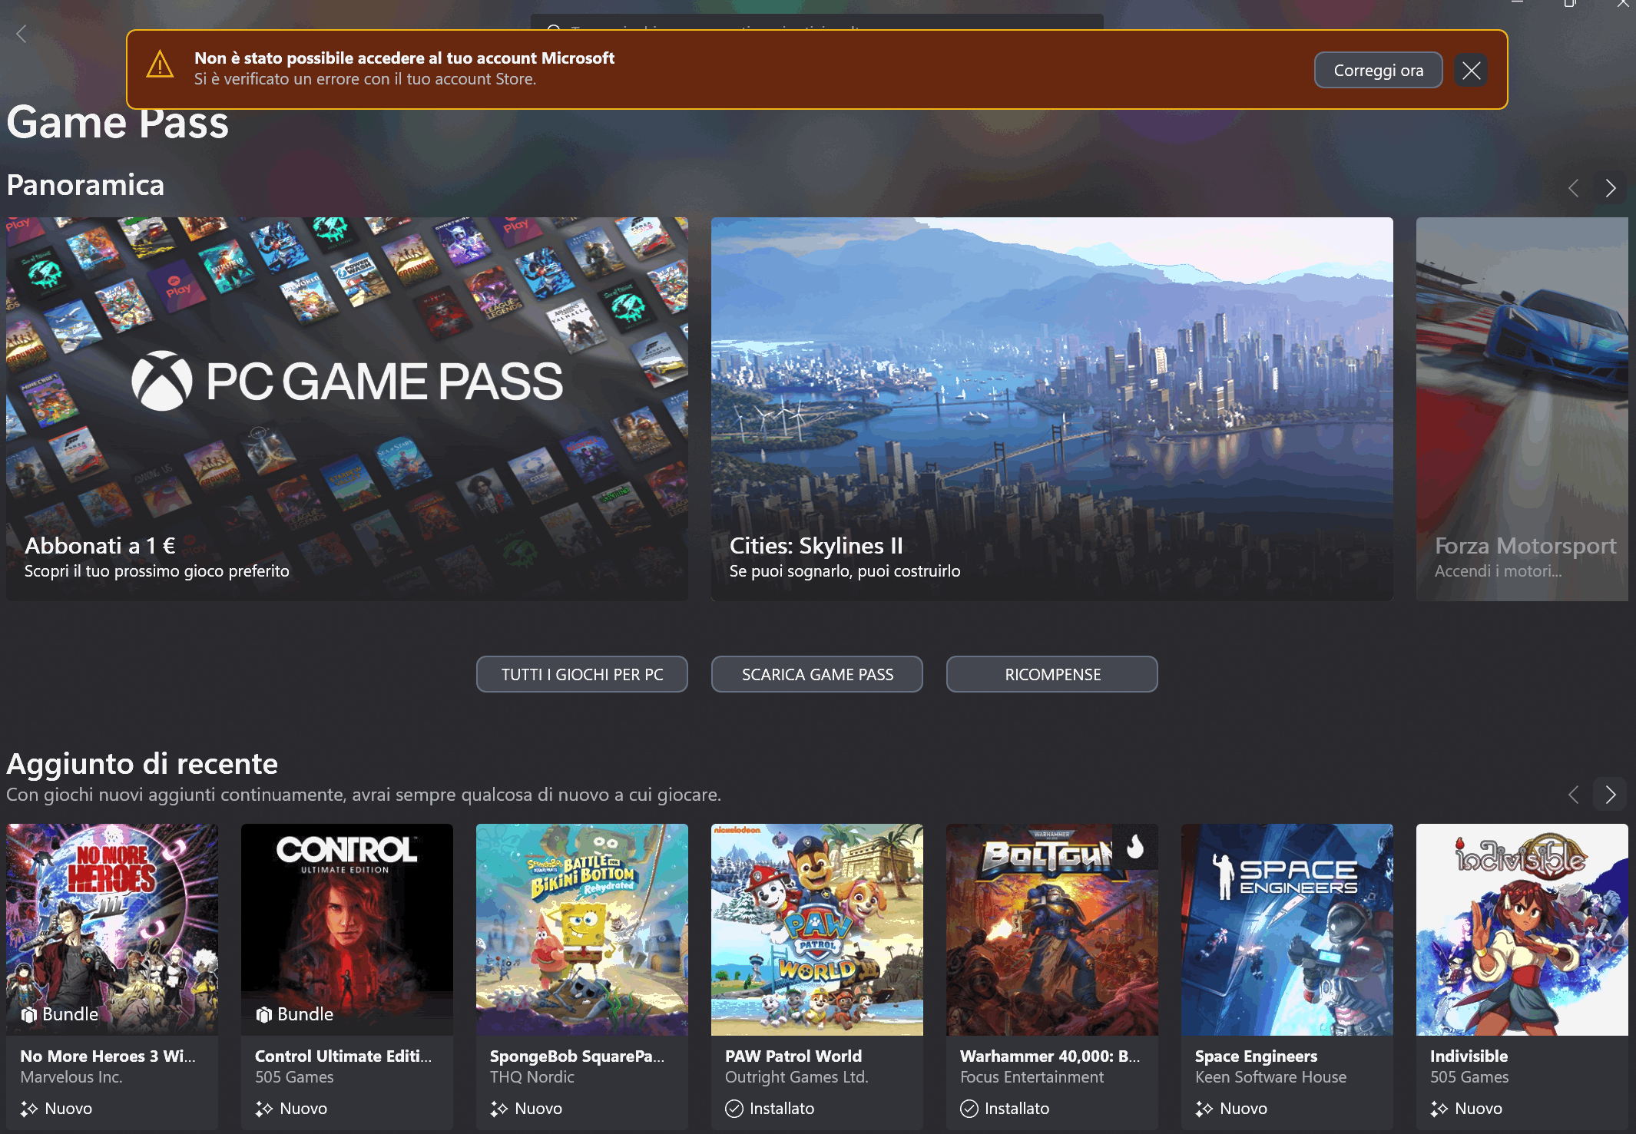Show previous games in Aggiunto di recente
Screen dimensions: 1636x1134
pyautogui.click(x=1573, y=795)
